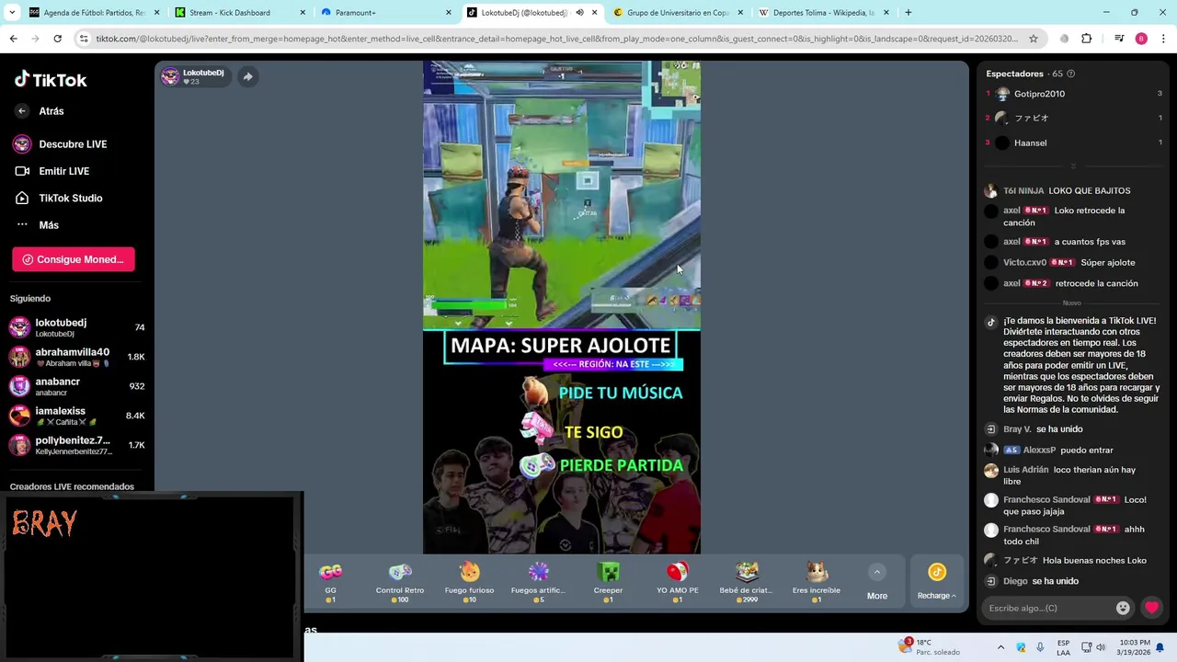This screenshot has width=1177, height=662.
Task: Open the Espectadores help icon
Action: click(1070, 74)
